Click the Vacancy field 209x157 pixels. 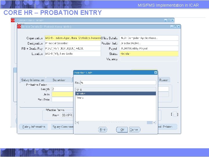(x=149, y=59)
